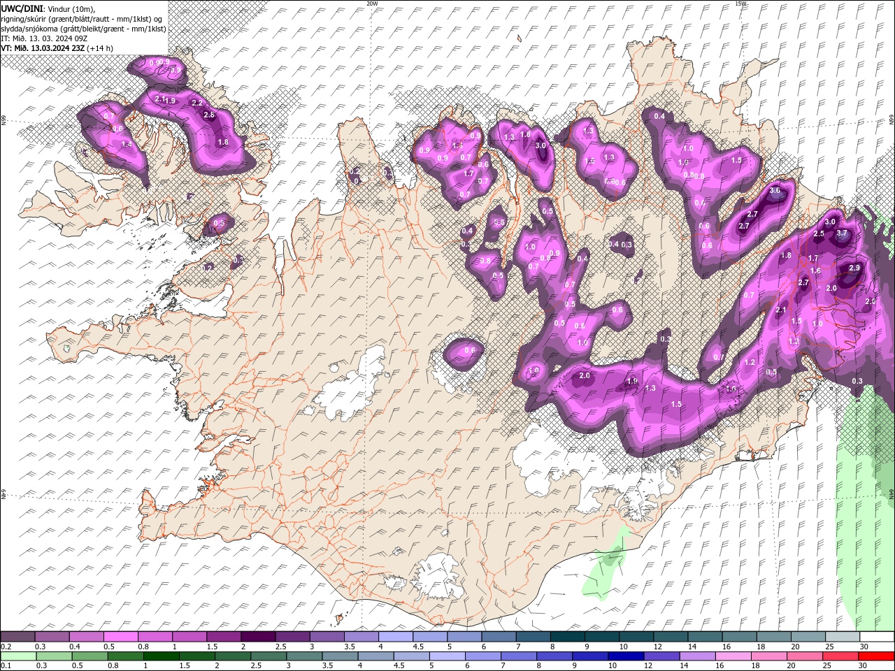Click the 'VT: Mið. 13.03.2024 23Z (+14 h)' line

(57, 48)
